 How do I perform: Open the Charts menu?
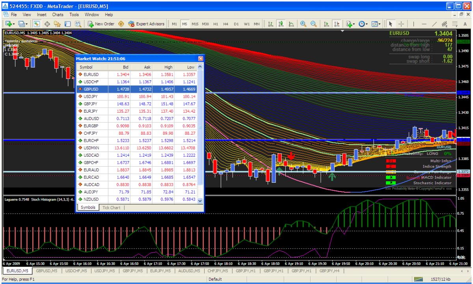point(58,15)
